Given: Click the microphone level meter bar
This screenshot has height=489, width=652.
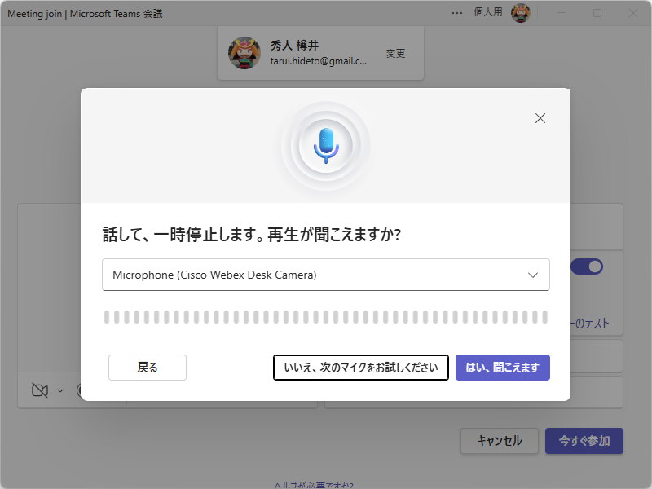Looking at the screenshot, I should click(x=326, y=317).
